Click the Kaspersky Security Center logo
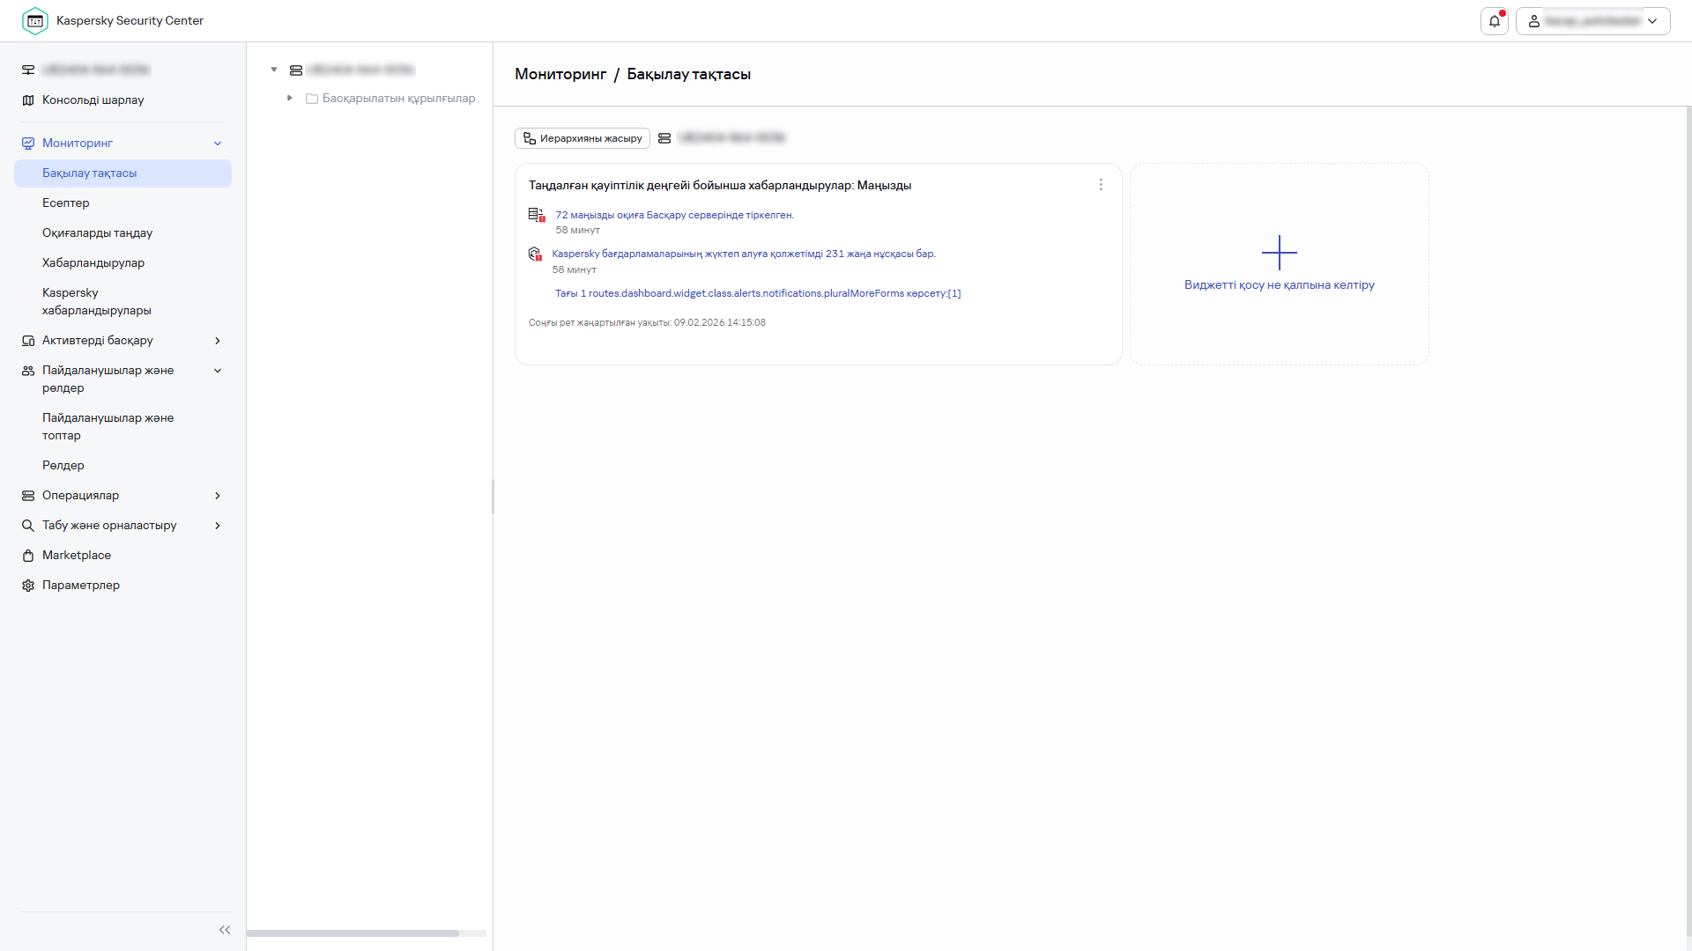 [35, 21]
